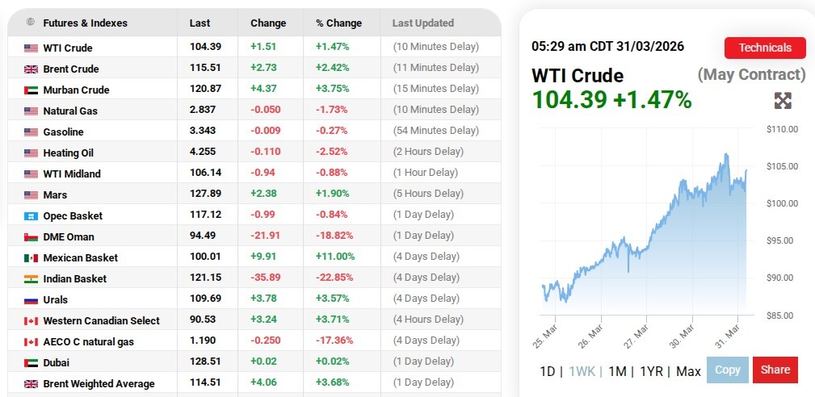Show the 1YR chart range

tap(651, 371)
